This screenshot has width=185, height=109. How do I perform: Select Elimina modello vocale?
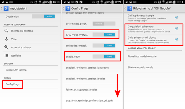click(x=154, y=67)
